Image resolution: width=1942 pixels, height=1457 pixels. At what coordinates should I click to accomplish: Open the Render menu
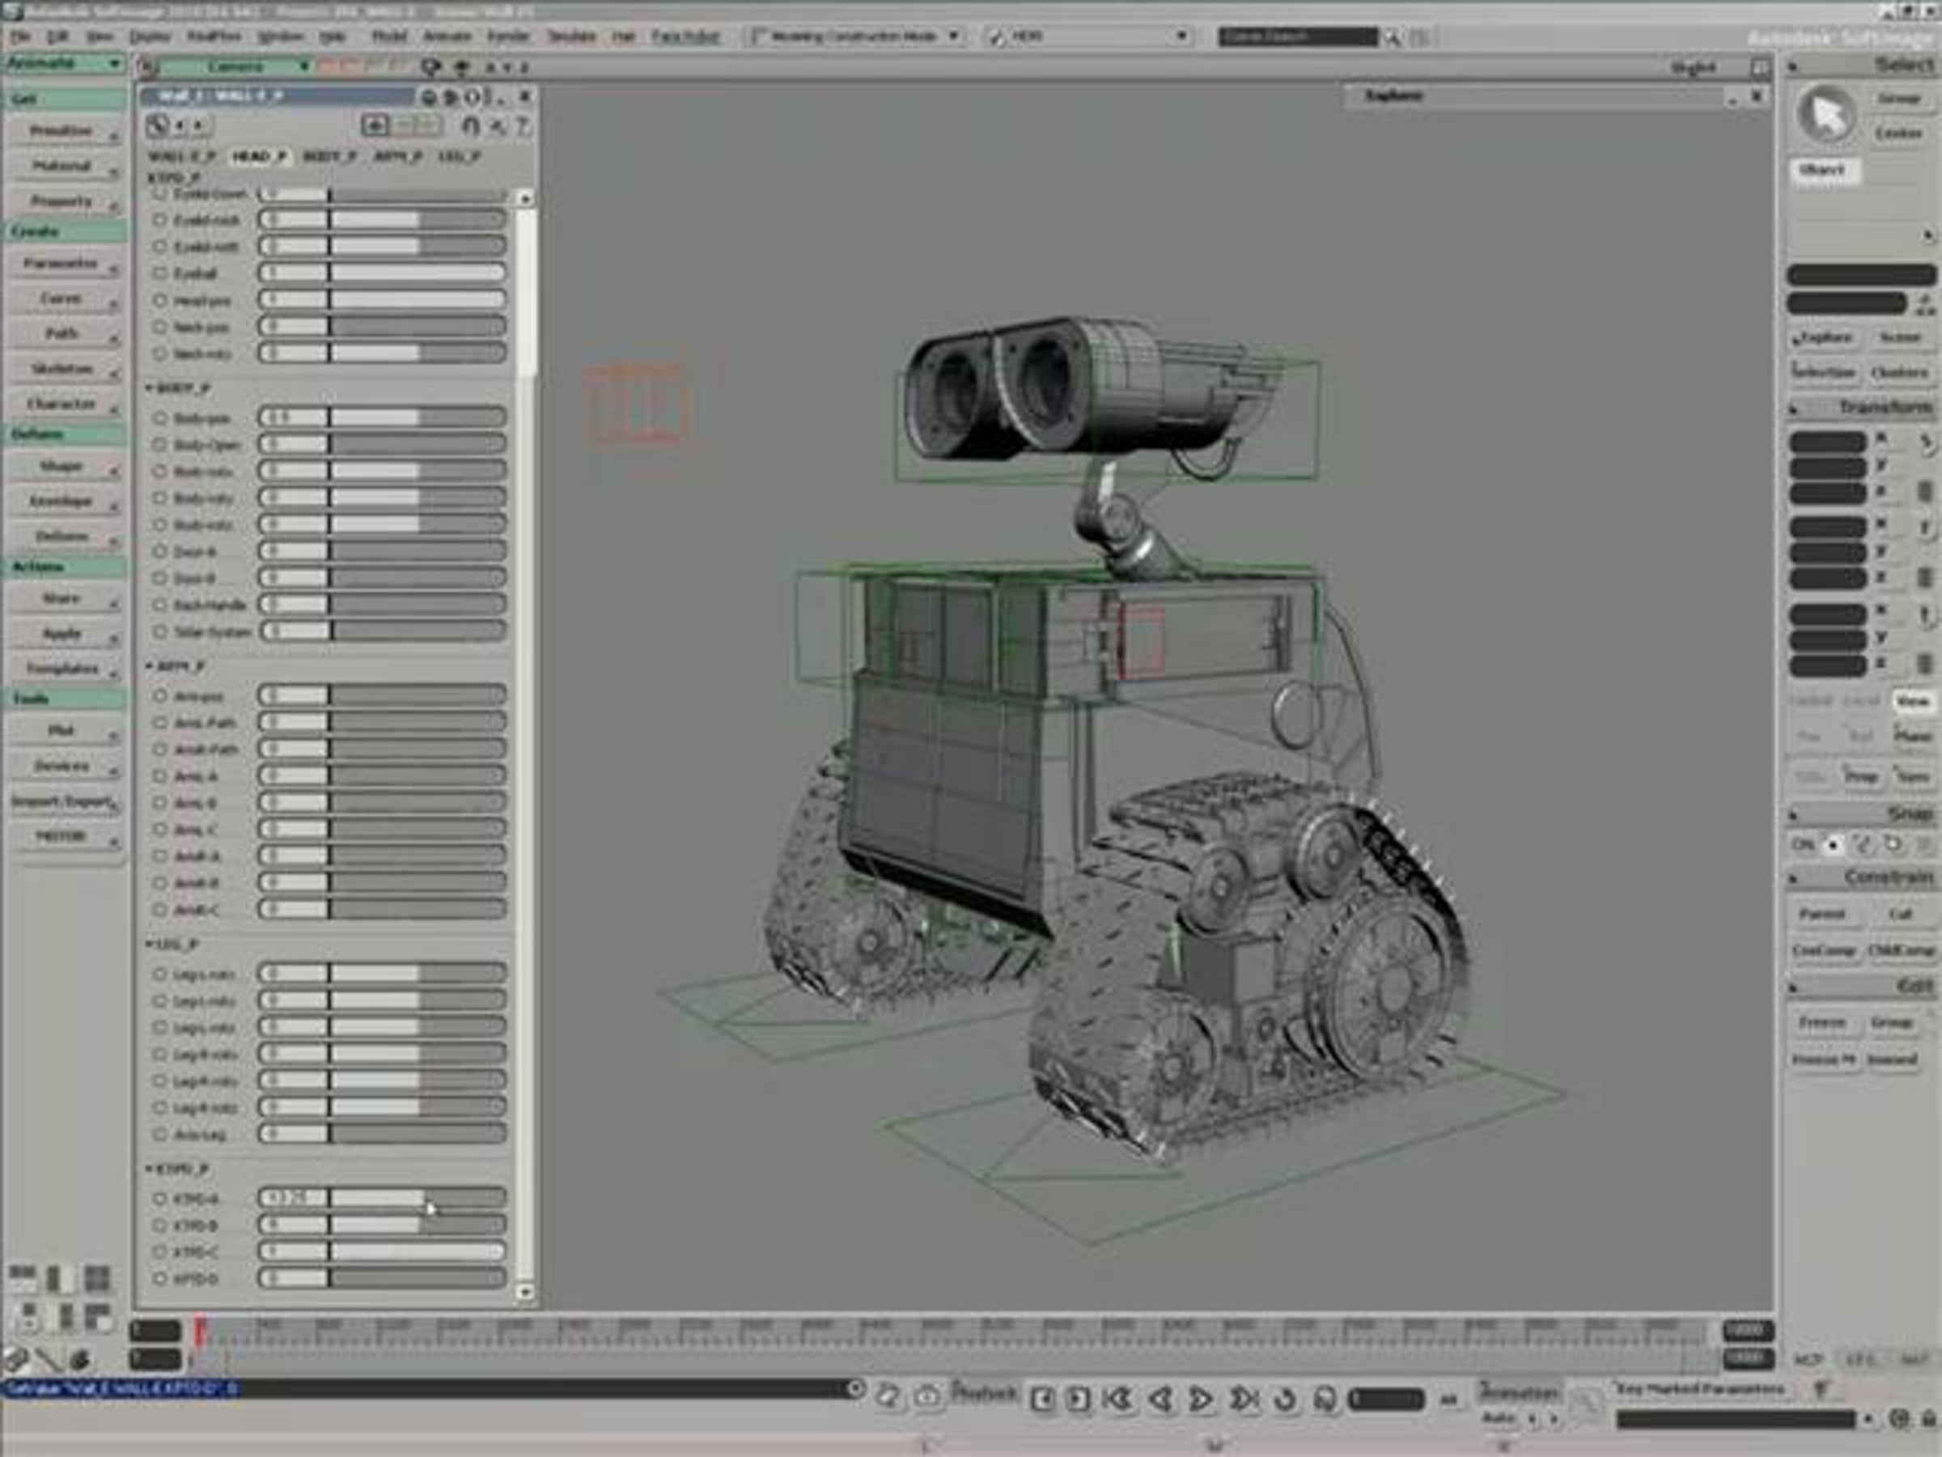pos(508,36)
